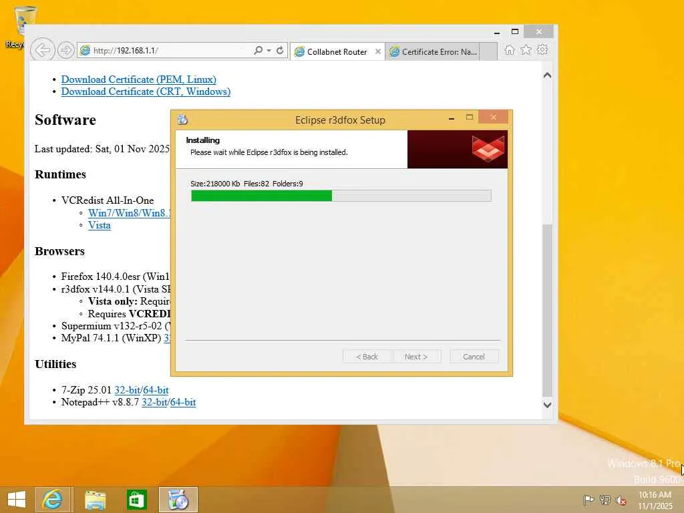Select the installer taskbar icon
The image size is (684, 513).
click(x=178, y=500)
